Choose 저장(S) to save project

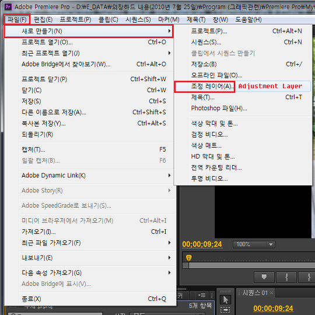(89, 101)
